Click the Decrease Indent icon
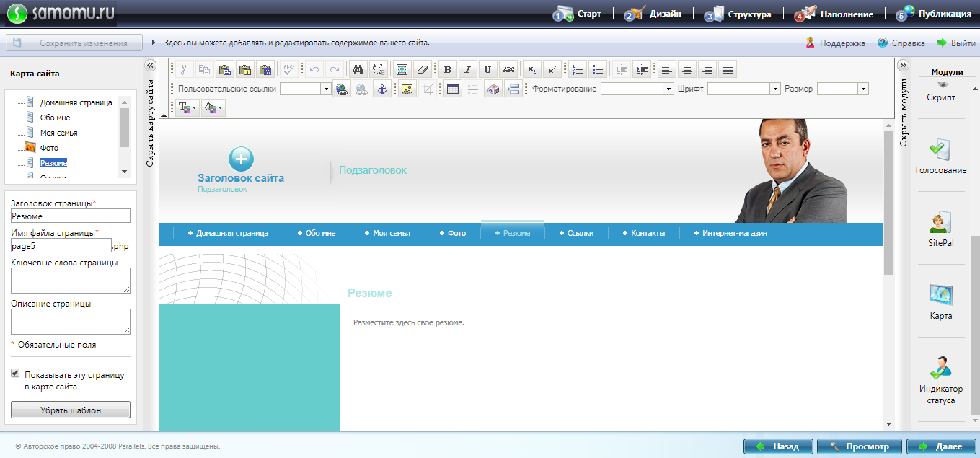 tap(622, 70)
